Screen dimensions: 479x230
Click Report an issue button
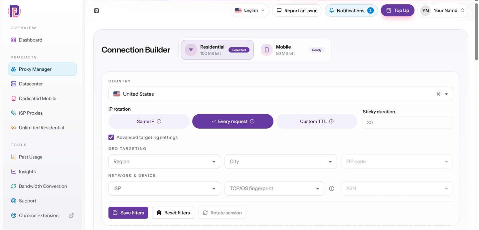pyautogui.click(x=297, y=10)
